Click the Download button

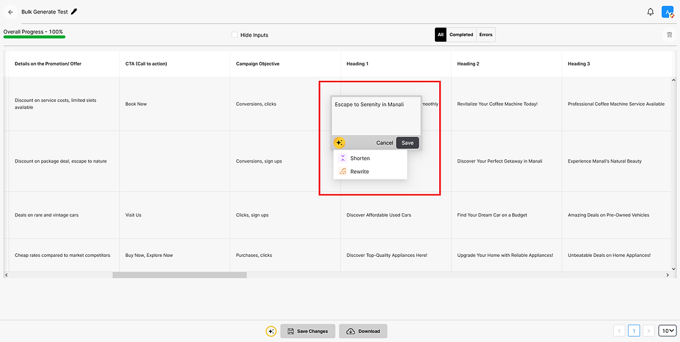pos(363,331)
